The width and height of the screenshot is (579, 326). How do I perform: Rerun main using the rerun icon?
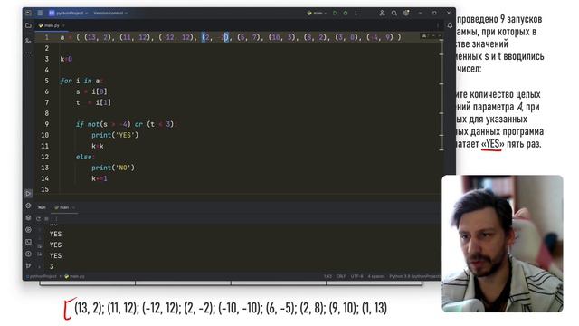[x=38, y=219]
